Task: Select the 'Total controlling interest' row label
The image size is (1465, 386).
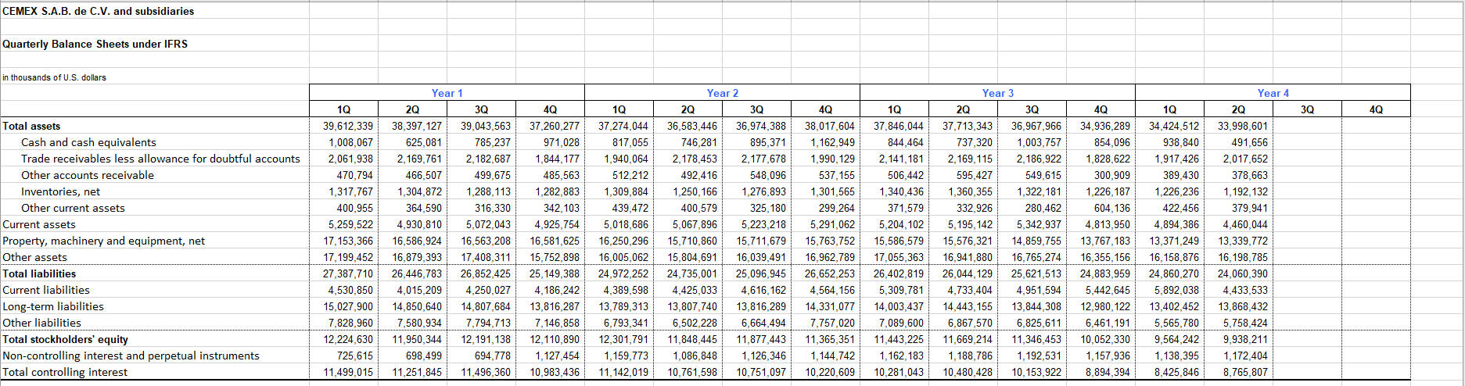Action: [65, 372]
